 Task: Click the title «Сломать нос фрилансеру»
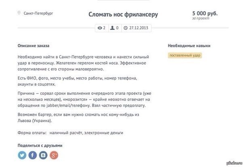coord(123,15)
